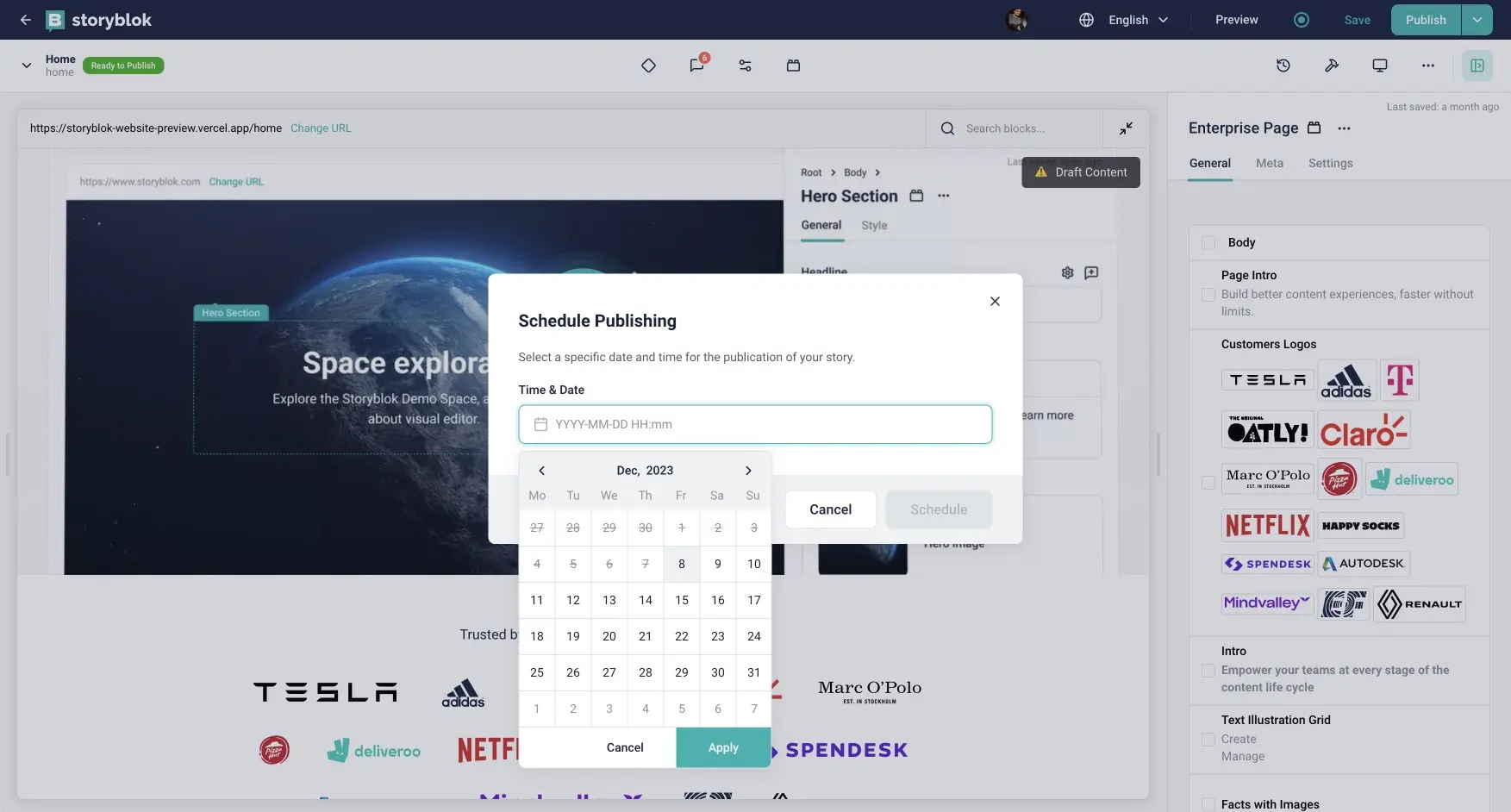1511x812 pixels.
Task: Tick the Page Intro checkbox
Action: pos(1208,295)
